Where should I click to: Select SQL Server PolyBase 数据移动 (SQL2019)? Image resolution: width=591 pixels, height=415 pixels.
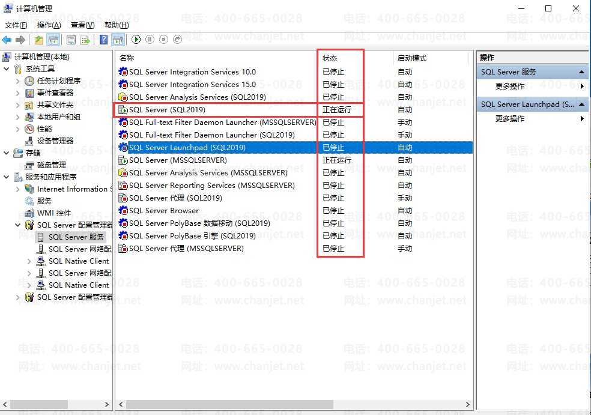295,223
